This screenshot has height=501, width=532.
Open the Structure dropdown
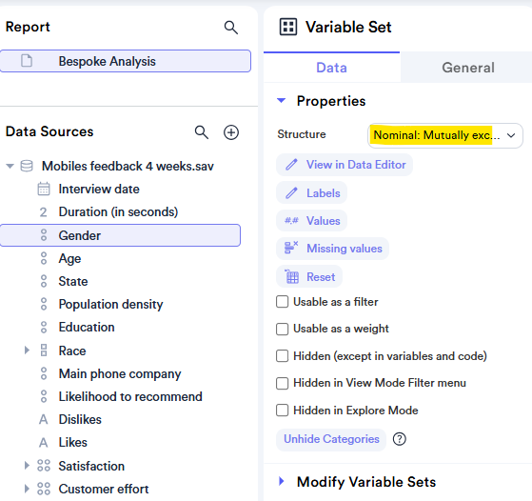click(445, 135)
